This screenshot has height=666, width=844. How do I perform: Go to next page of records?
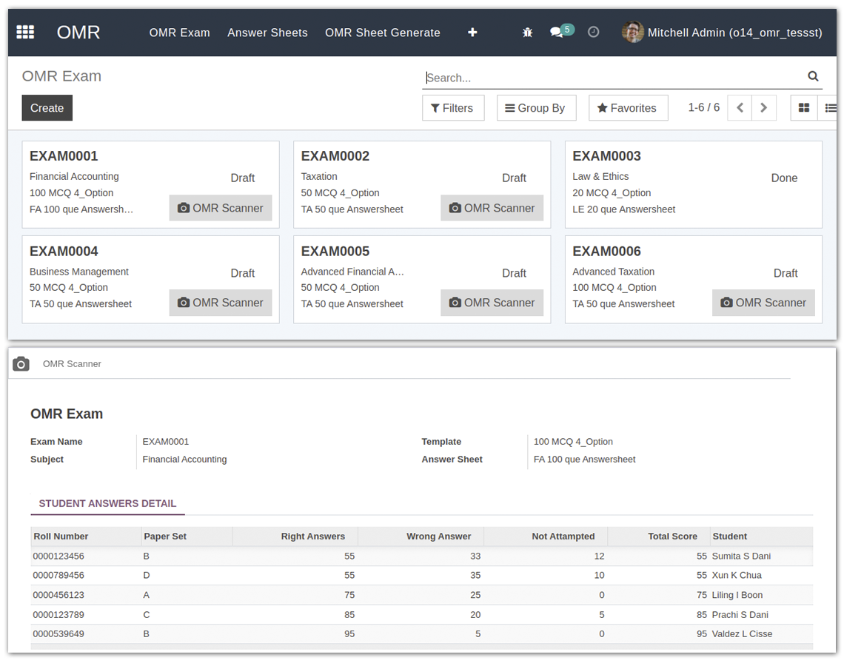tap(763, 108)
